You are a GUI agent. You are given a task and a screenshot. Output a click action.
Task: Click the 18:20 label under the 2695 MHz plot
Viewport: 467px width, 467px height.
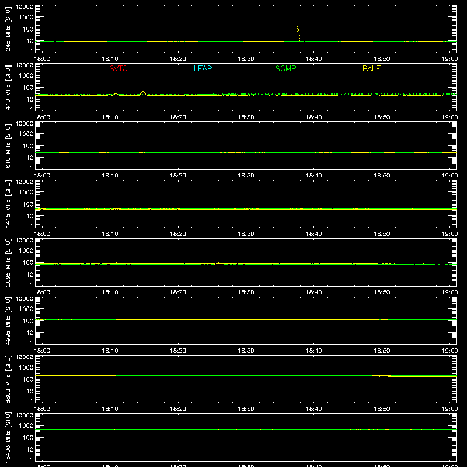[178, 292]
